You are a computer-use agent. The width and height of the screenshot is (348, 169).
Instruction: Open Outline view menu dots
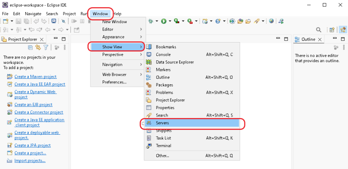click(x=344, y=47)
